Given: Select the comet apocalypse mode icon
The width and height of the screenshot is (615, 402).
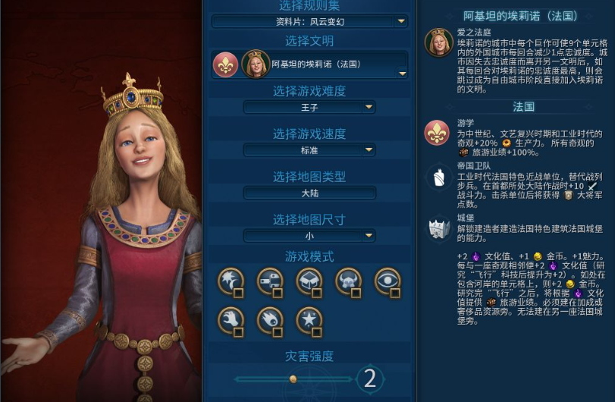Looking at the screenshot, I should coord(270,320).
